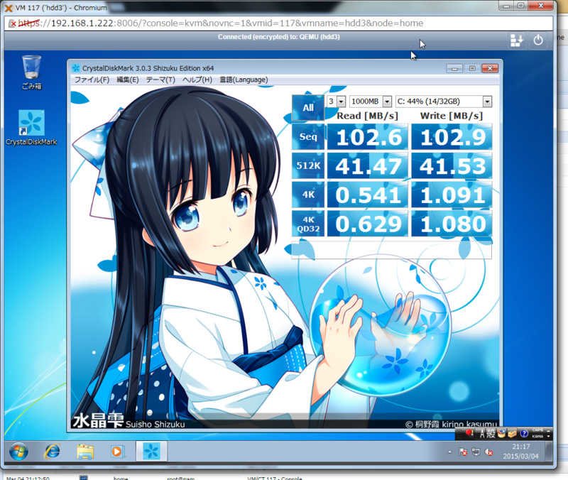Close the CrystalDiskMark window
The width and height of the screenshot is (568, 480).
(x=490, y=68)
